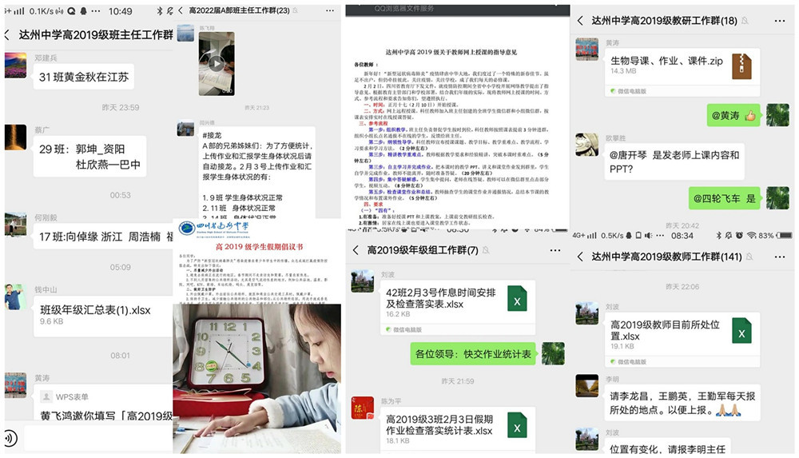This screenshot has height=458, width=799.
Task: Open 42班2月3号作息时间安排 file message
Action: click(x=458, y=307)
